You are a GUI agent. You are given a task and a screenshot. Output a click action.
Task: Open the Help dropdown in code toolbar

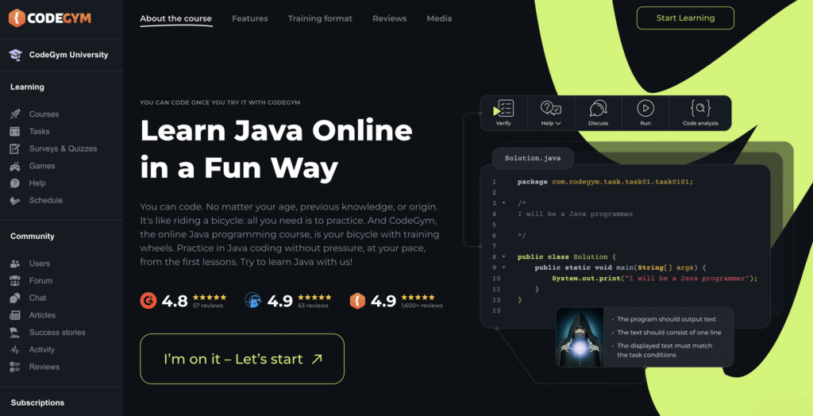click(551, 113)
